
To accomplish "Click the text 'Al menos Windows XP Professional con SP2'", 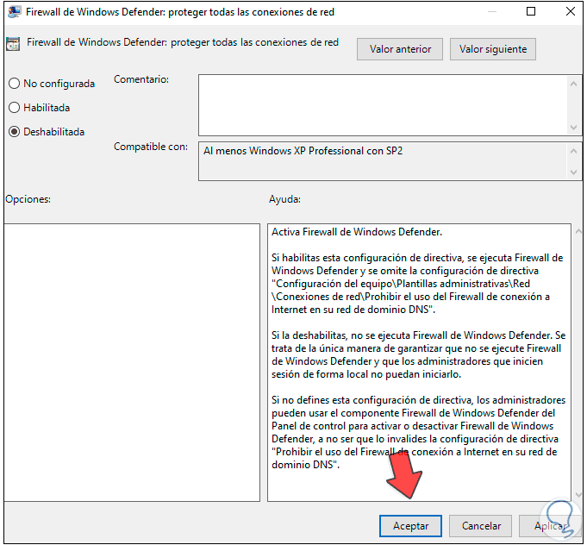I will point(303,151).
